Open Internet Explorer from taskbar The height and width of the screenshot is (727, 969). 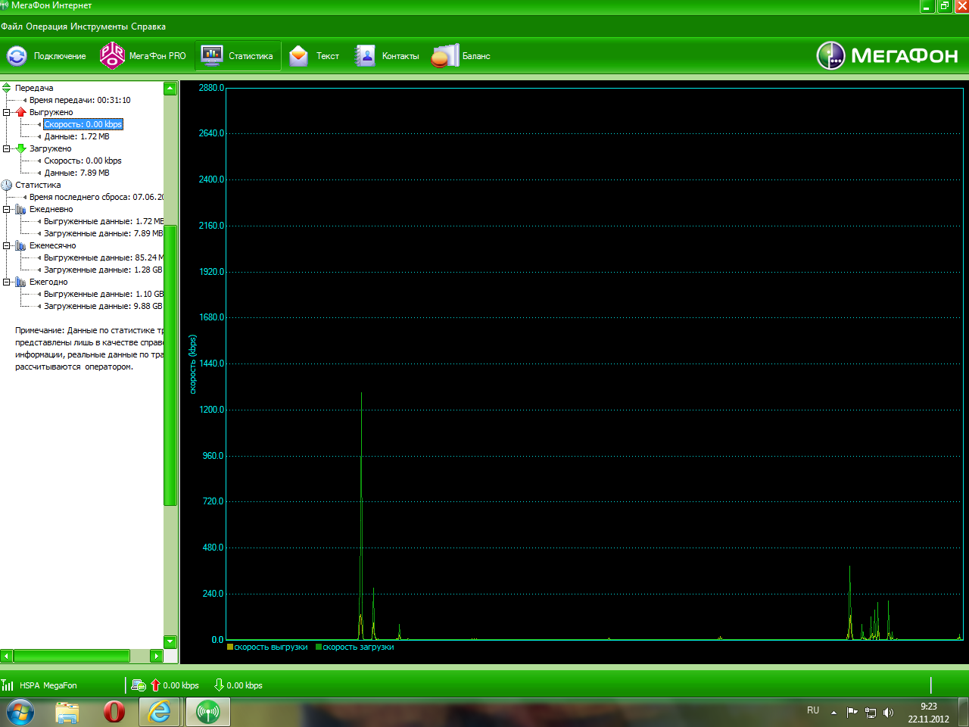coord(160,713)
